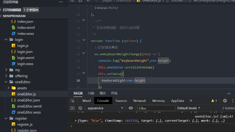Image resolution: width=235 pixels, height=132 pixels.
Task: Open explorer panel more actions menu
Action: 61,2
